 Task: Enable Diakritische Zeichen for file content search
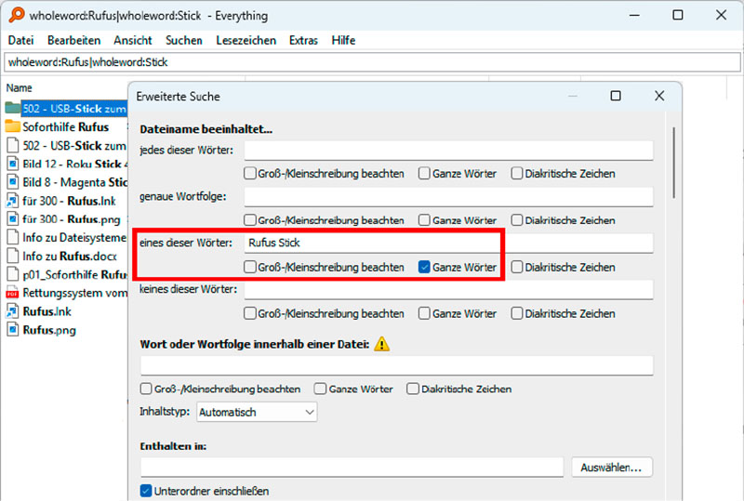pyautogui.click(x=413, y=389)
